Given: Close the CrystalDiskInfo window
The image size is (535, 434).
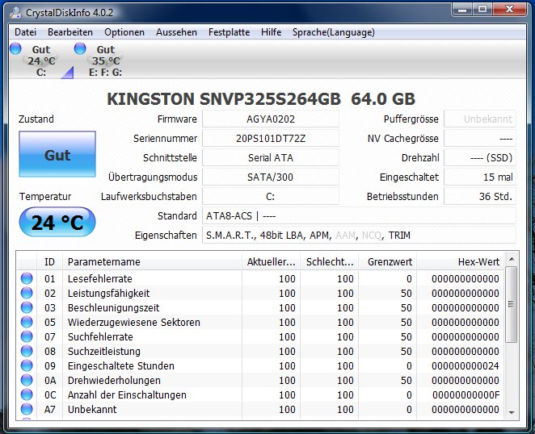Looking at the screenshot, I should (x=509, y=9).
